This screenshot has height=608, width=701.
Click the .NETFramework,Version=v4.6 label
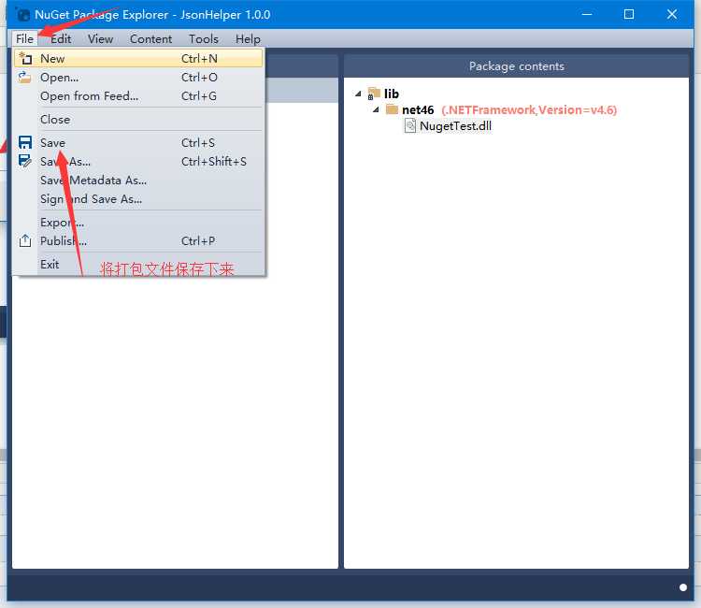tap(529, 110)
